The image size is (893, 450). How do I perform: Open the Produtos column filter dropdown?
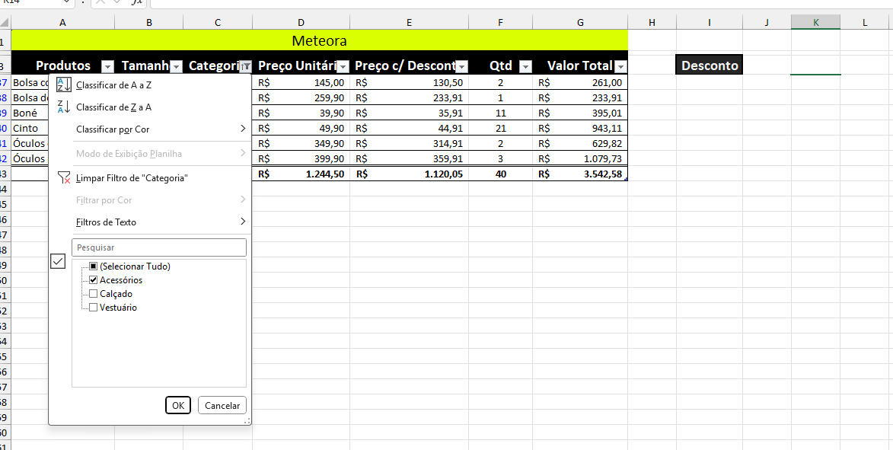click(x=107, y=67)
